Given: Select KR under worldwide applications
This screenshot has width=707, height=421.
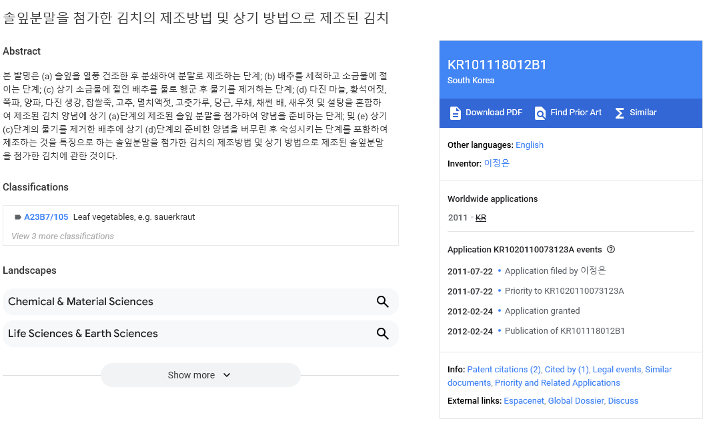Looking at the screenshot, I should pos(481,218).
